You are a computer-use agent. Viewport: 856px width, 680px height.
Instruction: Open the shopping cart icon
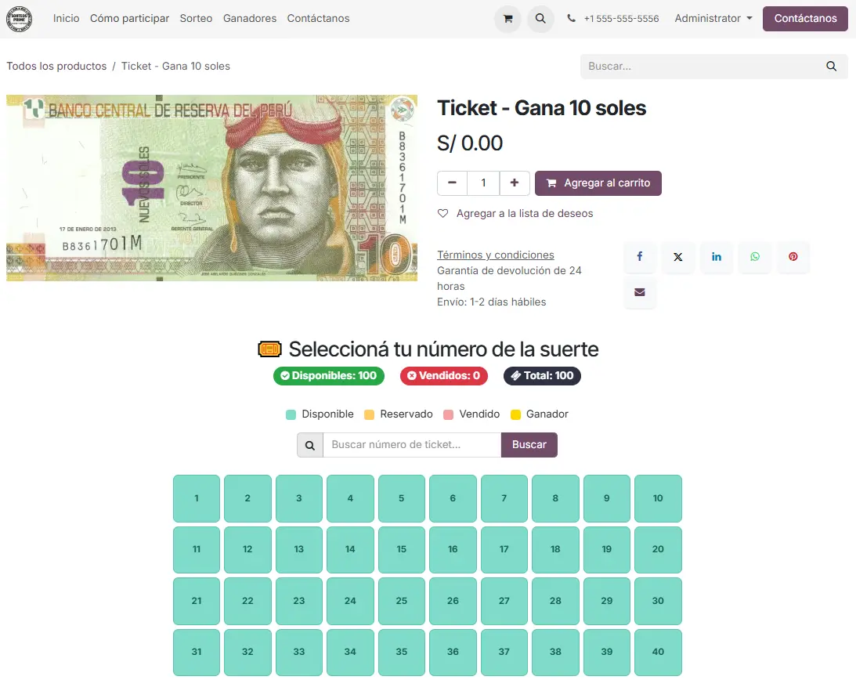point(507,19)
